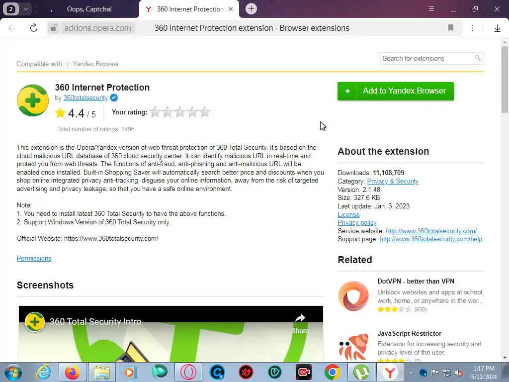509x382 pixels.
Task: Open the Yandex Browser hamburger menu
Action: [x=431, y=9]
